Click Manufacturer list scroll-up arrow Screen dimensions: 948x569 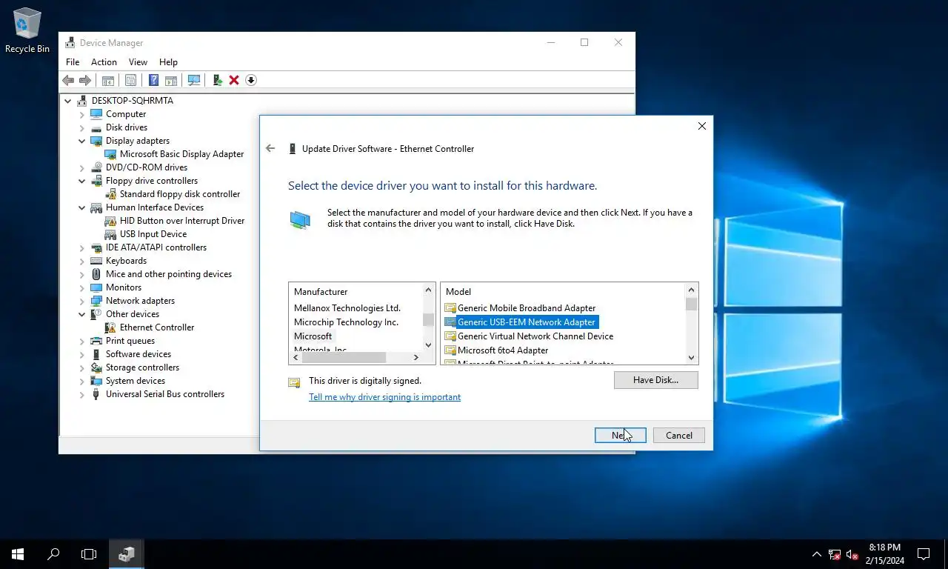pyautogui.click(x=428, y=290)
